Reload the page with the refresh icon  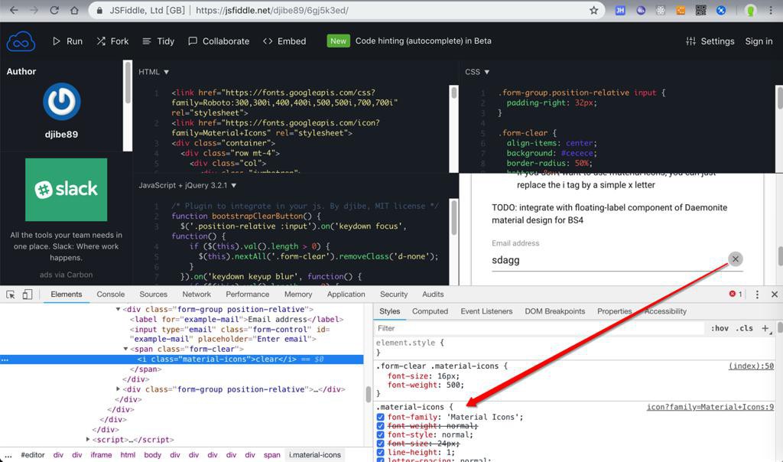tap(54, 10)
